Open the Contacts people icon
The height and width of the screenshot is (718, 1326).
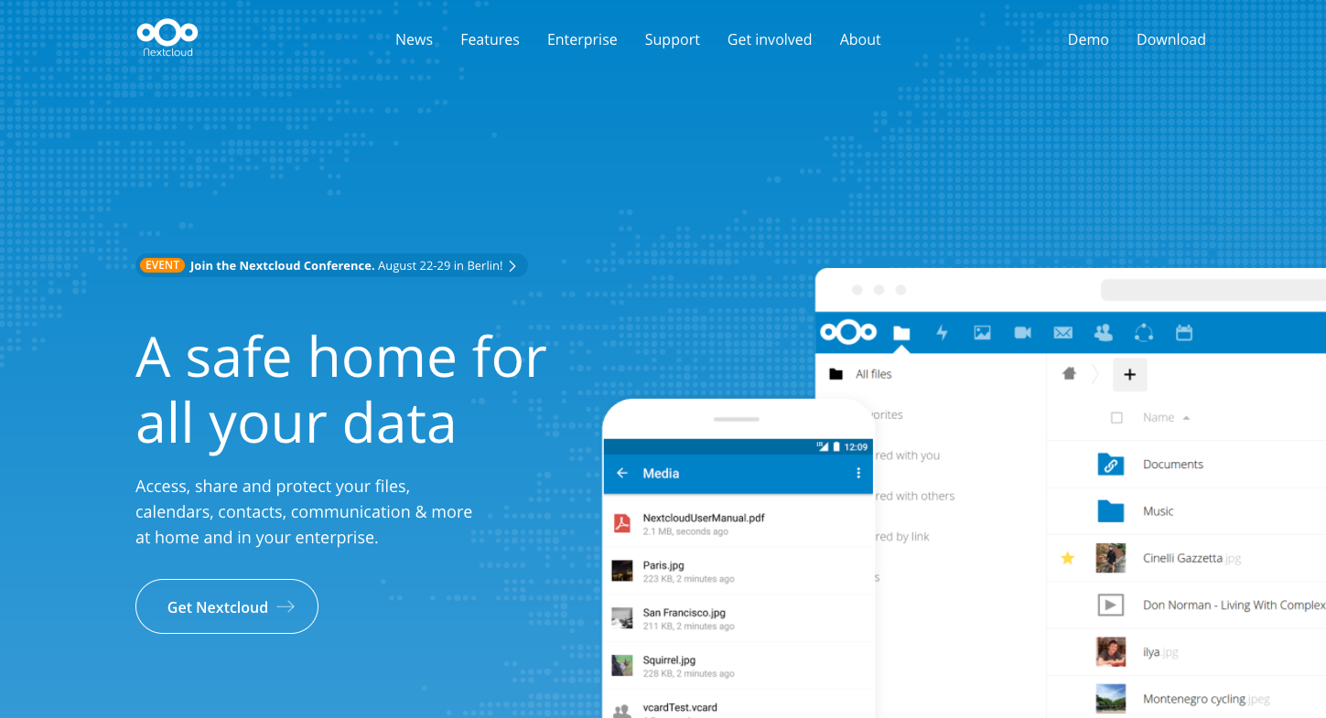coord(1103,333)
